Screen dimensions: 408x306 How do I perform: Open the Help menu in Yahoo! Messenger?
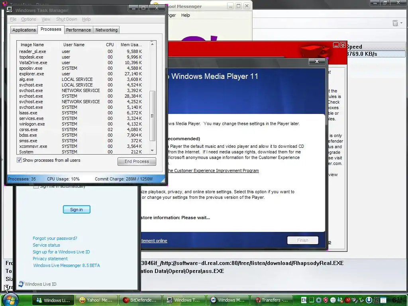[x=186, y=15]
